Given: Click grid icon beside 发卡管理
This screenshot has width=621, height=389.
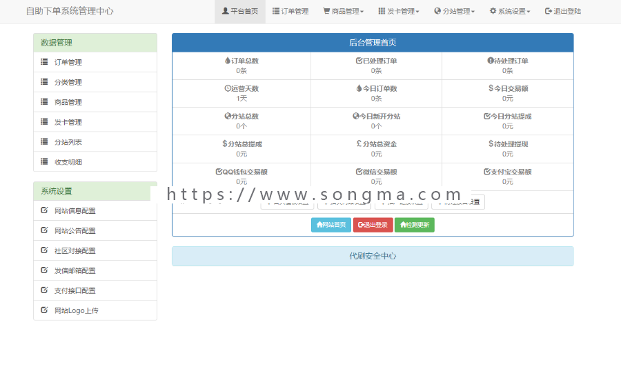Looking at the screenshot, I should 382,11.
